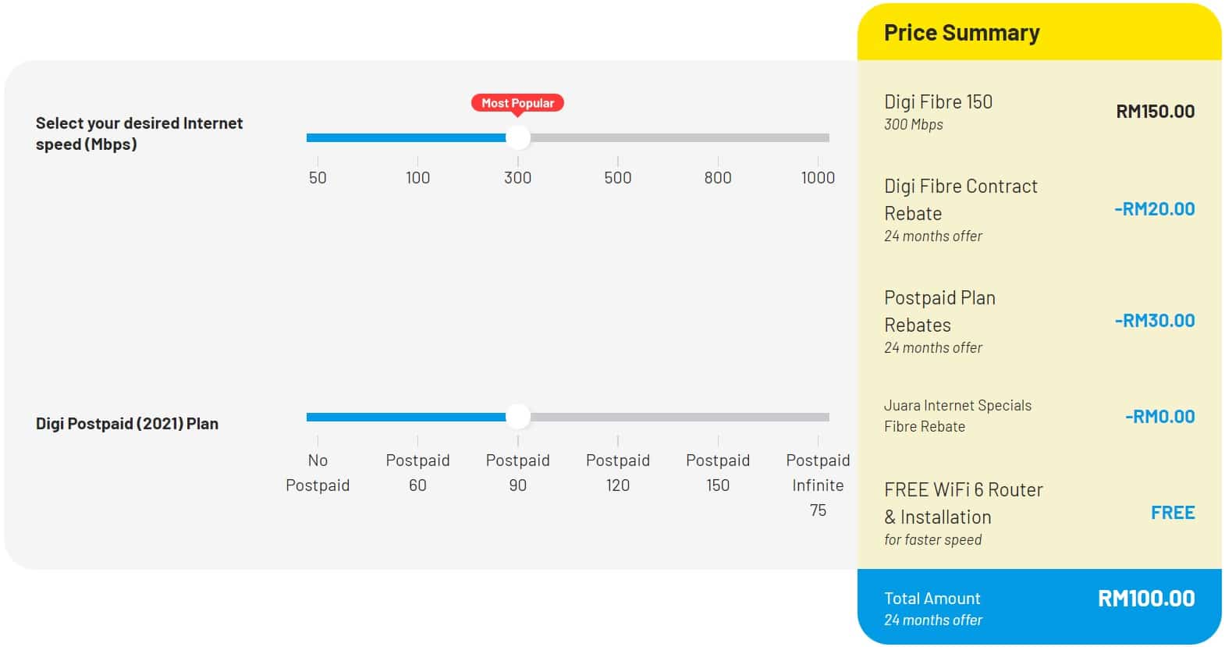1225x647 pixels.
Task: Select the Postpaid 60 plan
Action: click(x=417, y=472)
